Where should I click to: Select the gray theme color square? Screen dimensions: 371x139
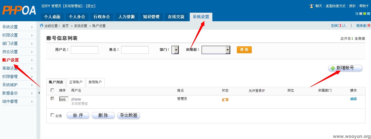tap(361, 14)
